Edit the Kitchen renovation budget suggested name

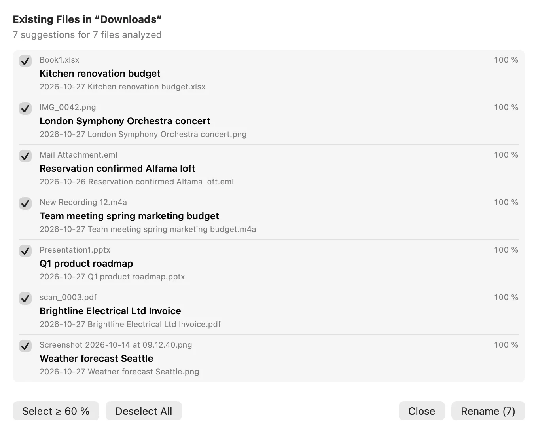(100, 74)
